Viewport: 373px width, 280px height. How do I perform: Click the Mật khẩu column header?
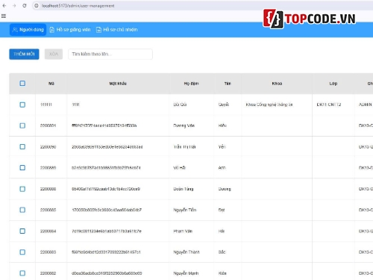pos(118,84)
